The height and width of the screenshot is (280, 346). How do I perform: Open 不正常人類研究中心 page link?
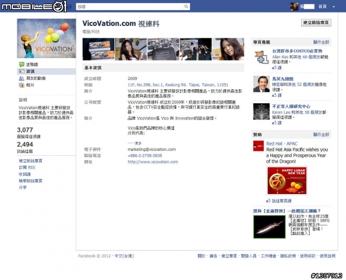point(291,106)
